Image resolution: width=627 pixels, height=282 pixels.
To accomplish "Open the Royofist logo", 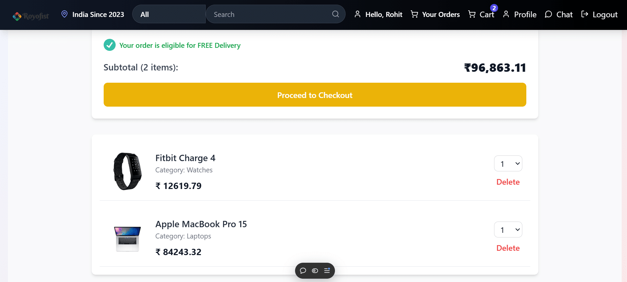I will coord(31,15).
